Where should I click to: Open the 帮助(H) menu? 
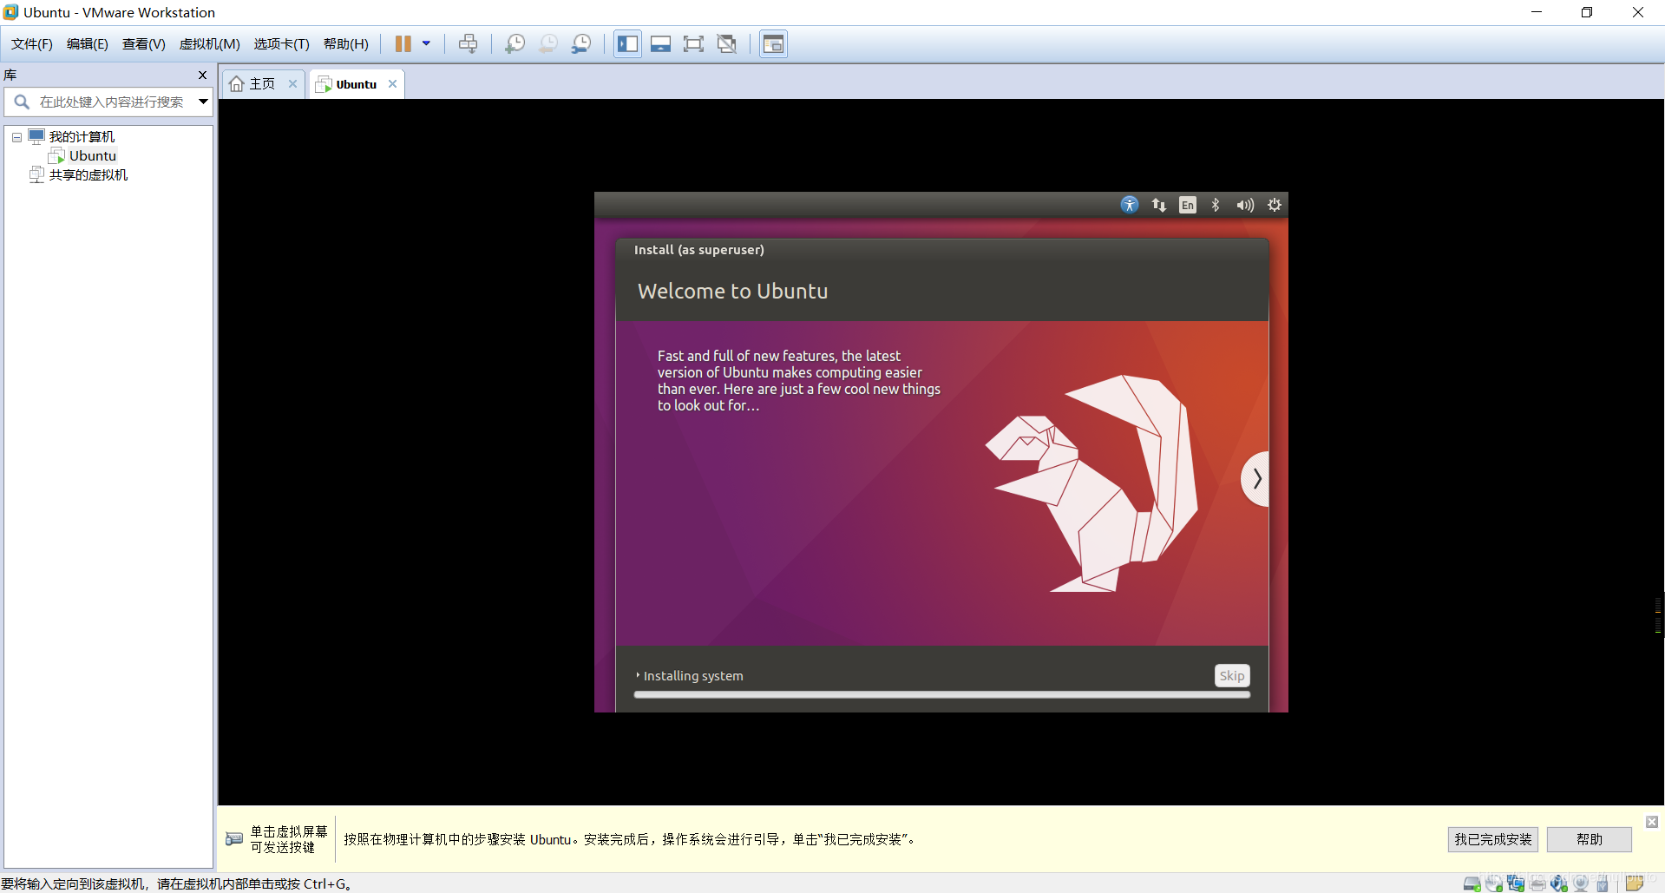pyautogui.click(x=346, y=44)
